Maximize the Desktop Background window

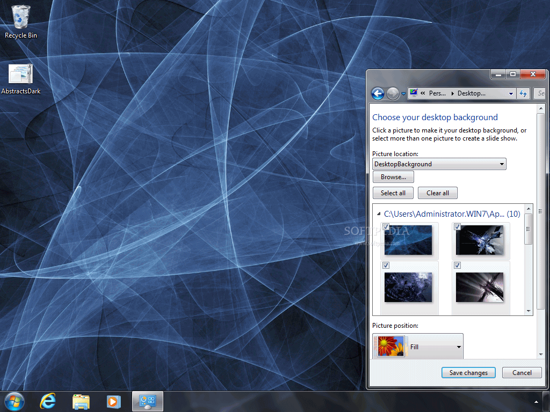click(513, 74)
